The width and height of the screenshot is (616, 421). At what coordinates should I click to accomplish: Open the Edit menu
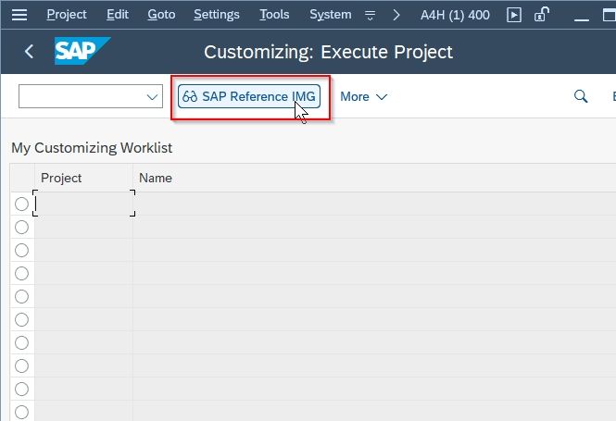118,15
